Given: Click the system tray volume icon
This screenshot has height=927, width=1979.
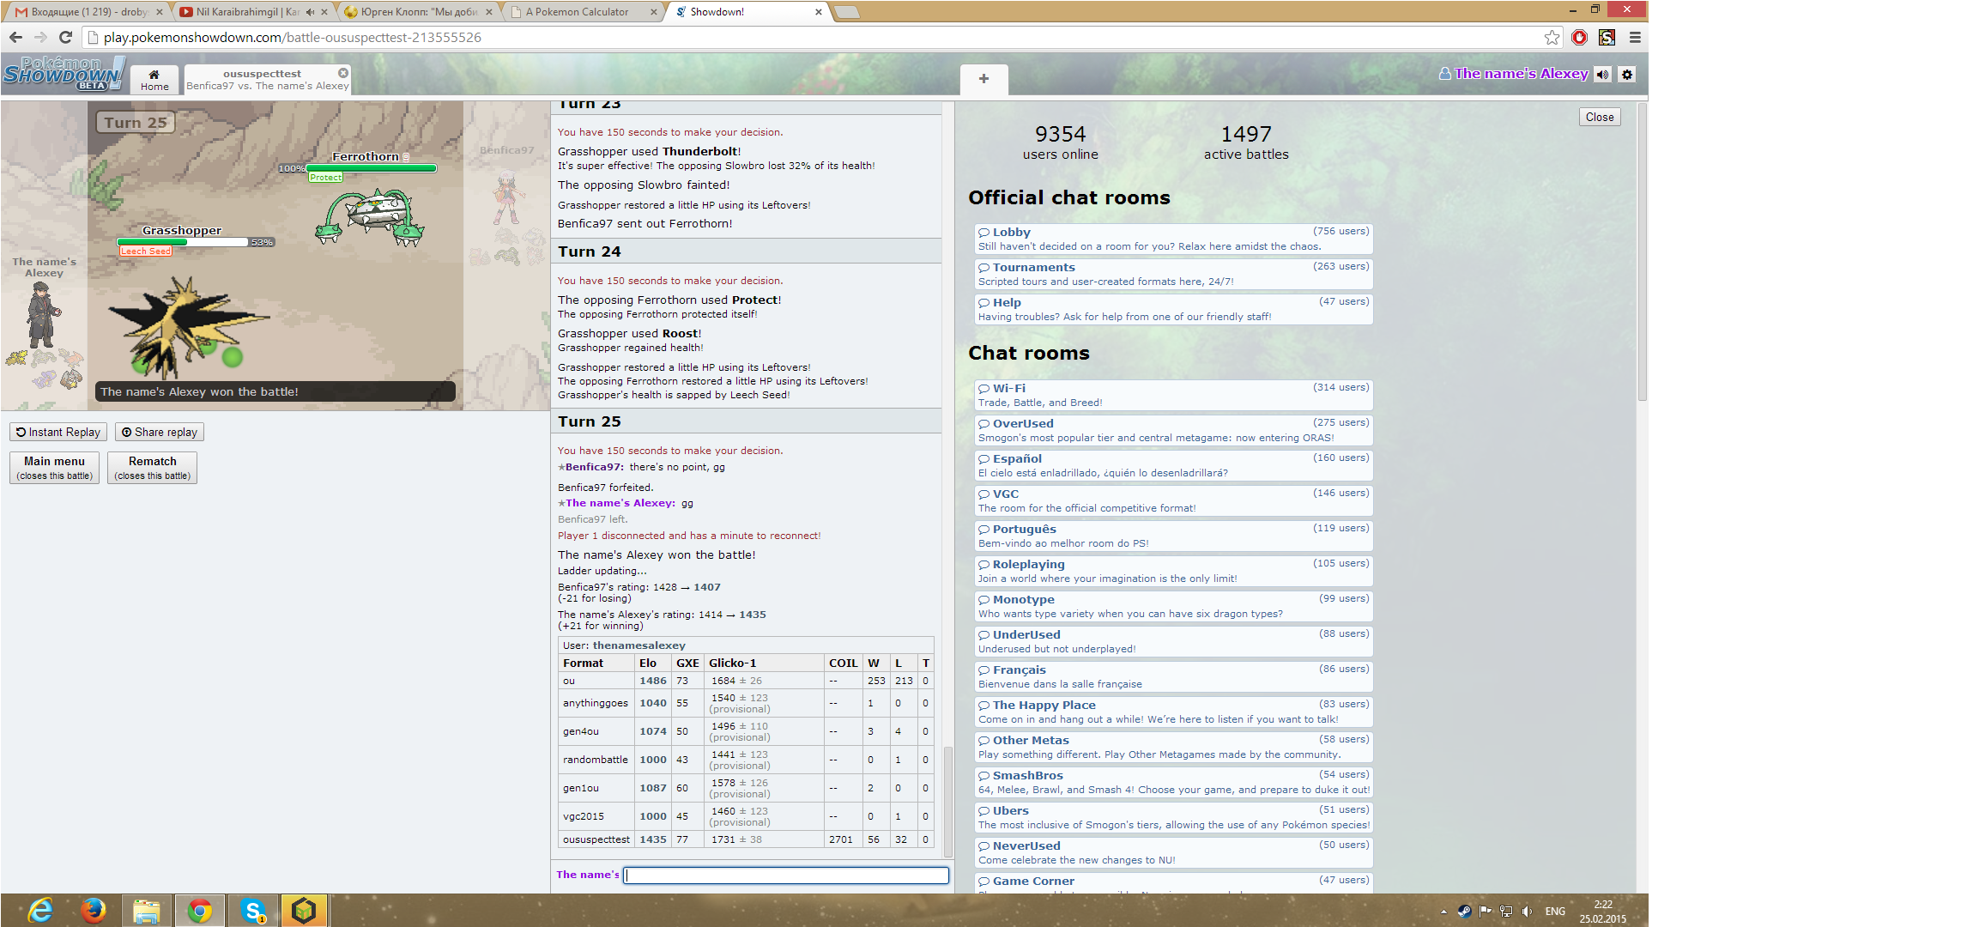Looking at the screenshot, I should pyautogui.click(x=1527, y=912).
